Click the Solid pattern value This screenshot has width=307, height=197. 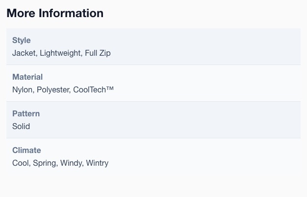[x=21, y=126]
